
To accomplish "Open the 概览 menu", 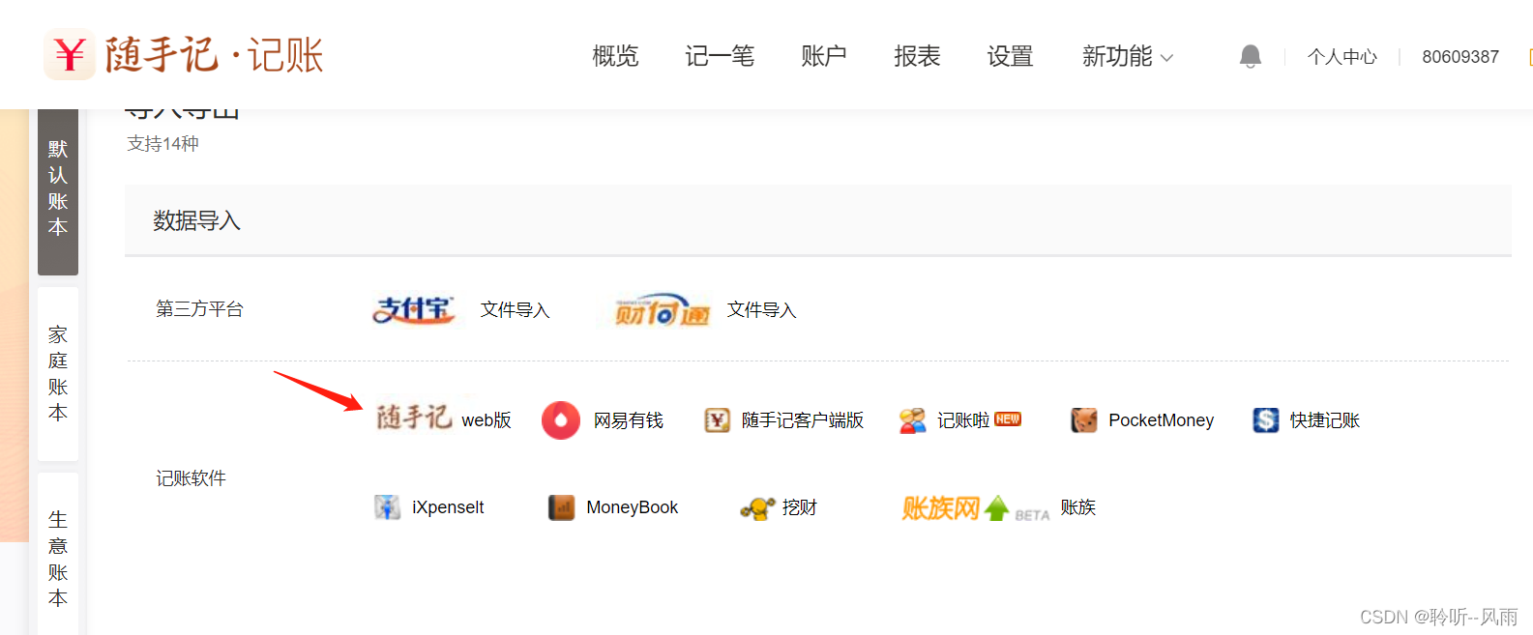I will [x=615, y=56].
